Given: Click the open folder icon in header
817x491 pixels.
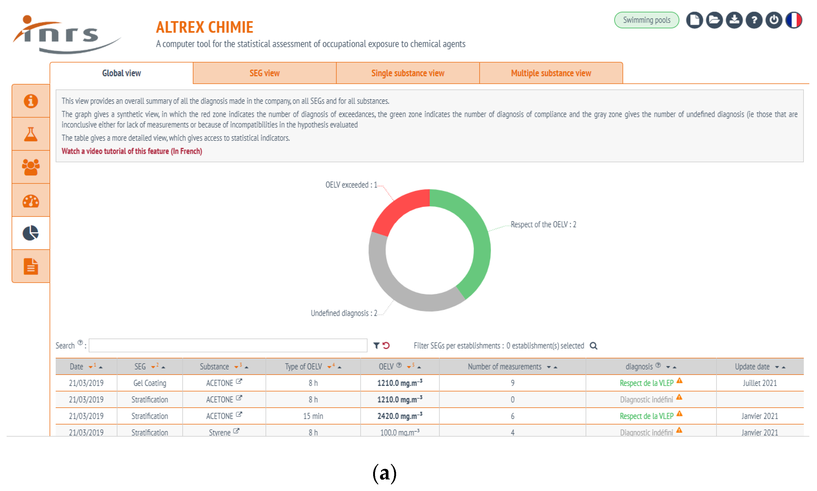Looking at the screenshot, I should click(x=714, y=21).
